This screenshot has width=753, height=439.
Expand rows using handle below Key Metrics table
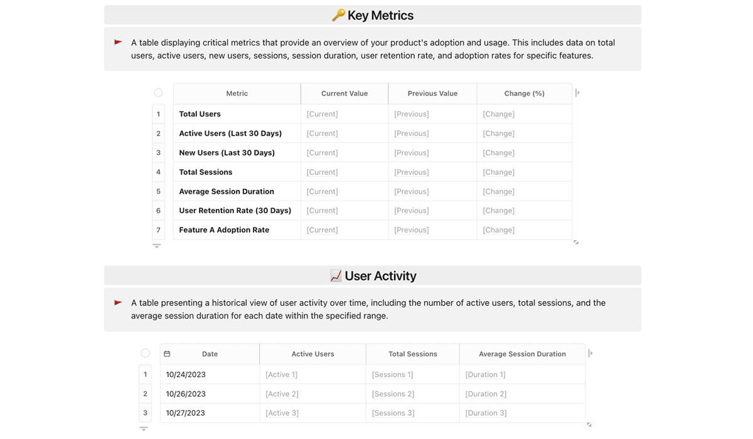click(x=157, y=246)
